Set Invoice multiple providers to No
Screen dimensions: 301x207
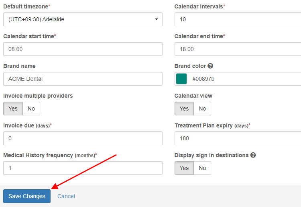pyautogui.click(x=31, y=109)
